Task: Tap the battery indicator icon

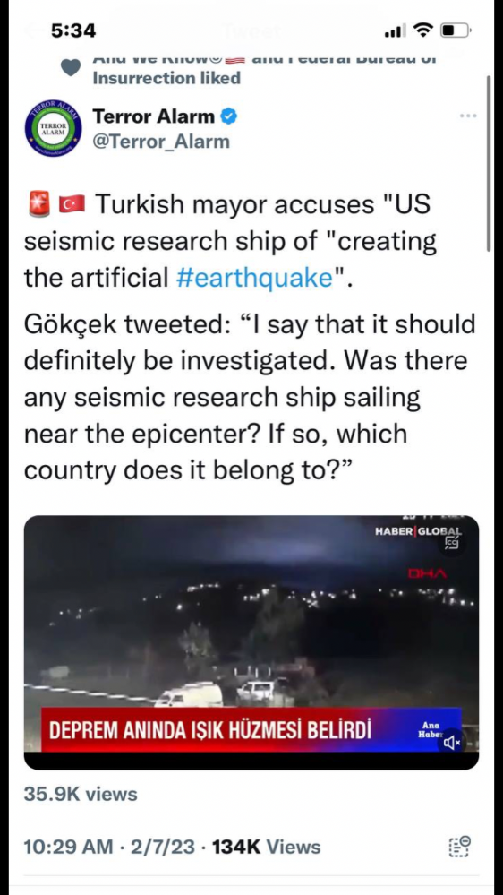Action: point(455,30)
